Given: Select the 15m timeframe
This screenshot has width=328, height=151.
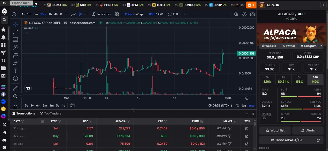Looking at the screenshot, I should 43,14.
